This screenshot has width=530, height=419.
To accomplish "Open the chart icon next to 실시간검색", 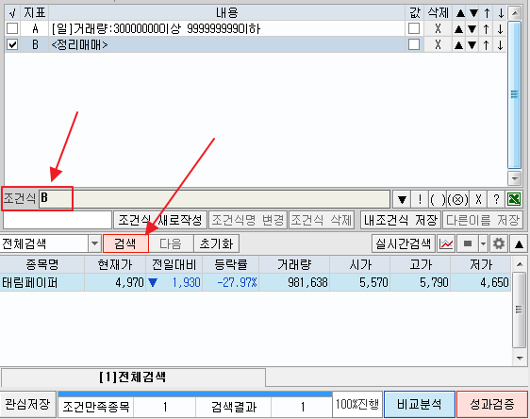I will [x=446, y=243].
